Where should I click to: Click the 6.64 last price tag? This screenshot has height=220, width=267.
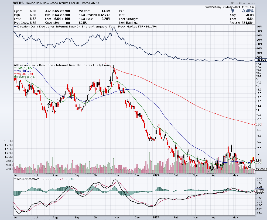(258, 160)
